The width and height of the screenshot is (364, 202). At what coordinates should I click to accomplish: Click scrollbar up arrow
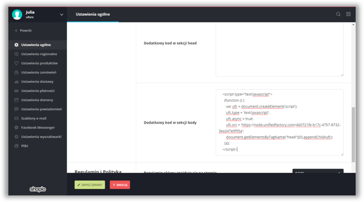click(353, 25)
